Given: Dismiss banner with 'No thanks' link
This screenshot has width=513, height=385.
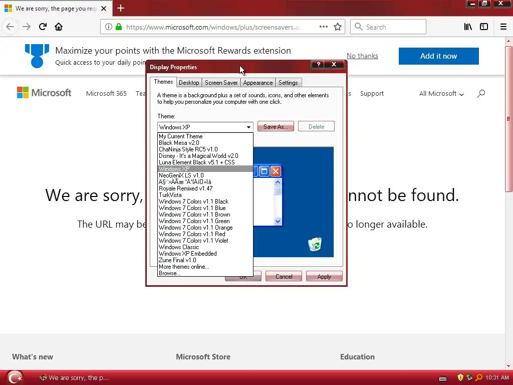Looking at the screenshot, I should 362,56.
